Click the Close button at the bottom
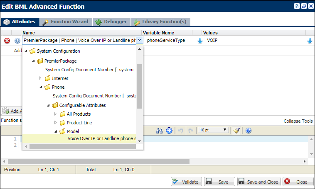The image size is (315, 189). (x=298, y=182)
